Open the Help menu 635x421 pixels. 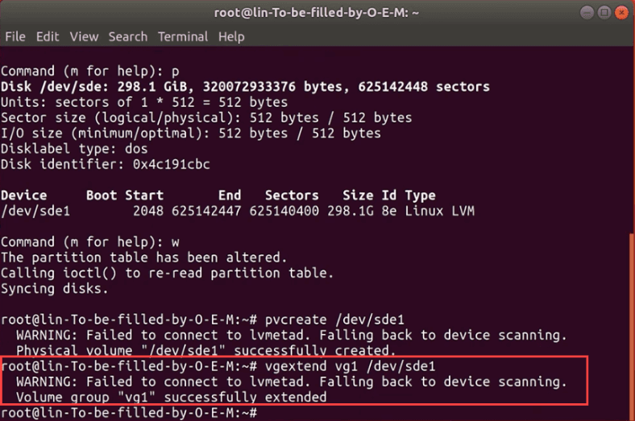tap(231, 36)
